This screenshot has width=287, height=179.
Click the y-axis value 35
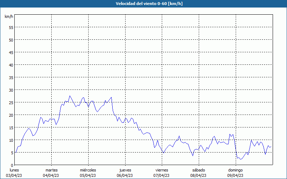pyautogui.click(x=11, y=78)
